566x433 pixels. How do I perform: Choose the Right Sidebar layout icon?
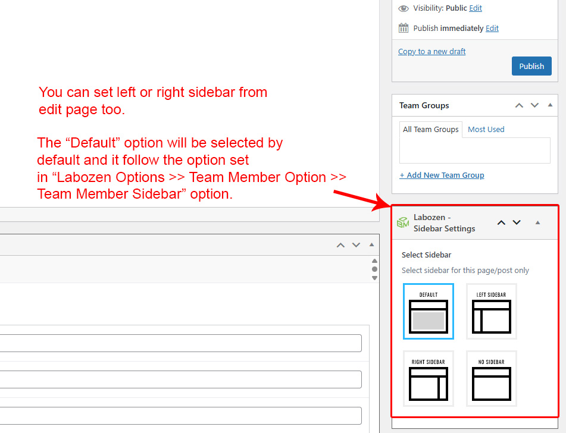pos(429,379)
